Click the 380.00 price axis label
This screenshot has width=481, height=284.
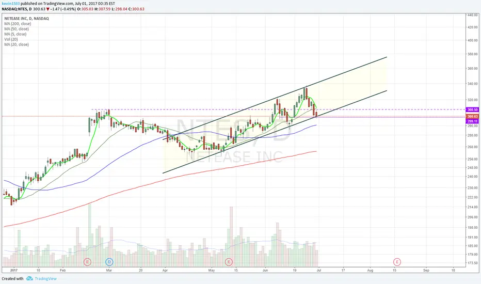pyautogui.click(x=472, y=54)
